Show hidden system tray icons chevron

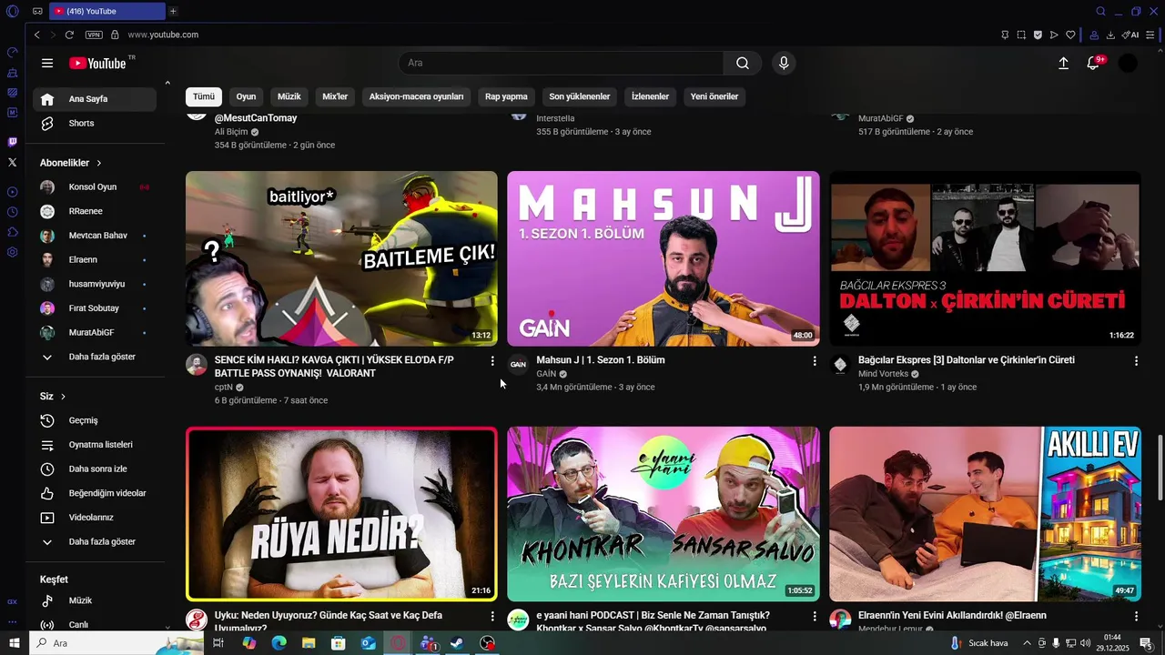click(x=1027, y=643)
